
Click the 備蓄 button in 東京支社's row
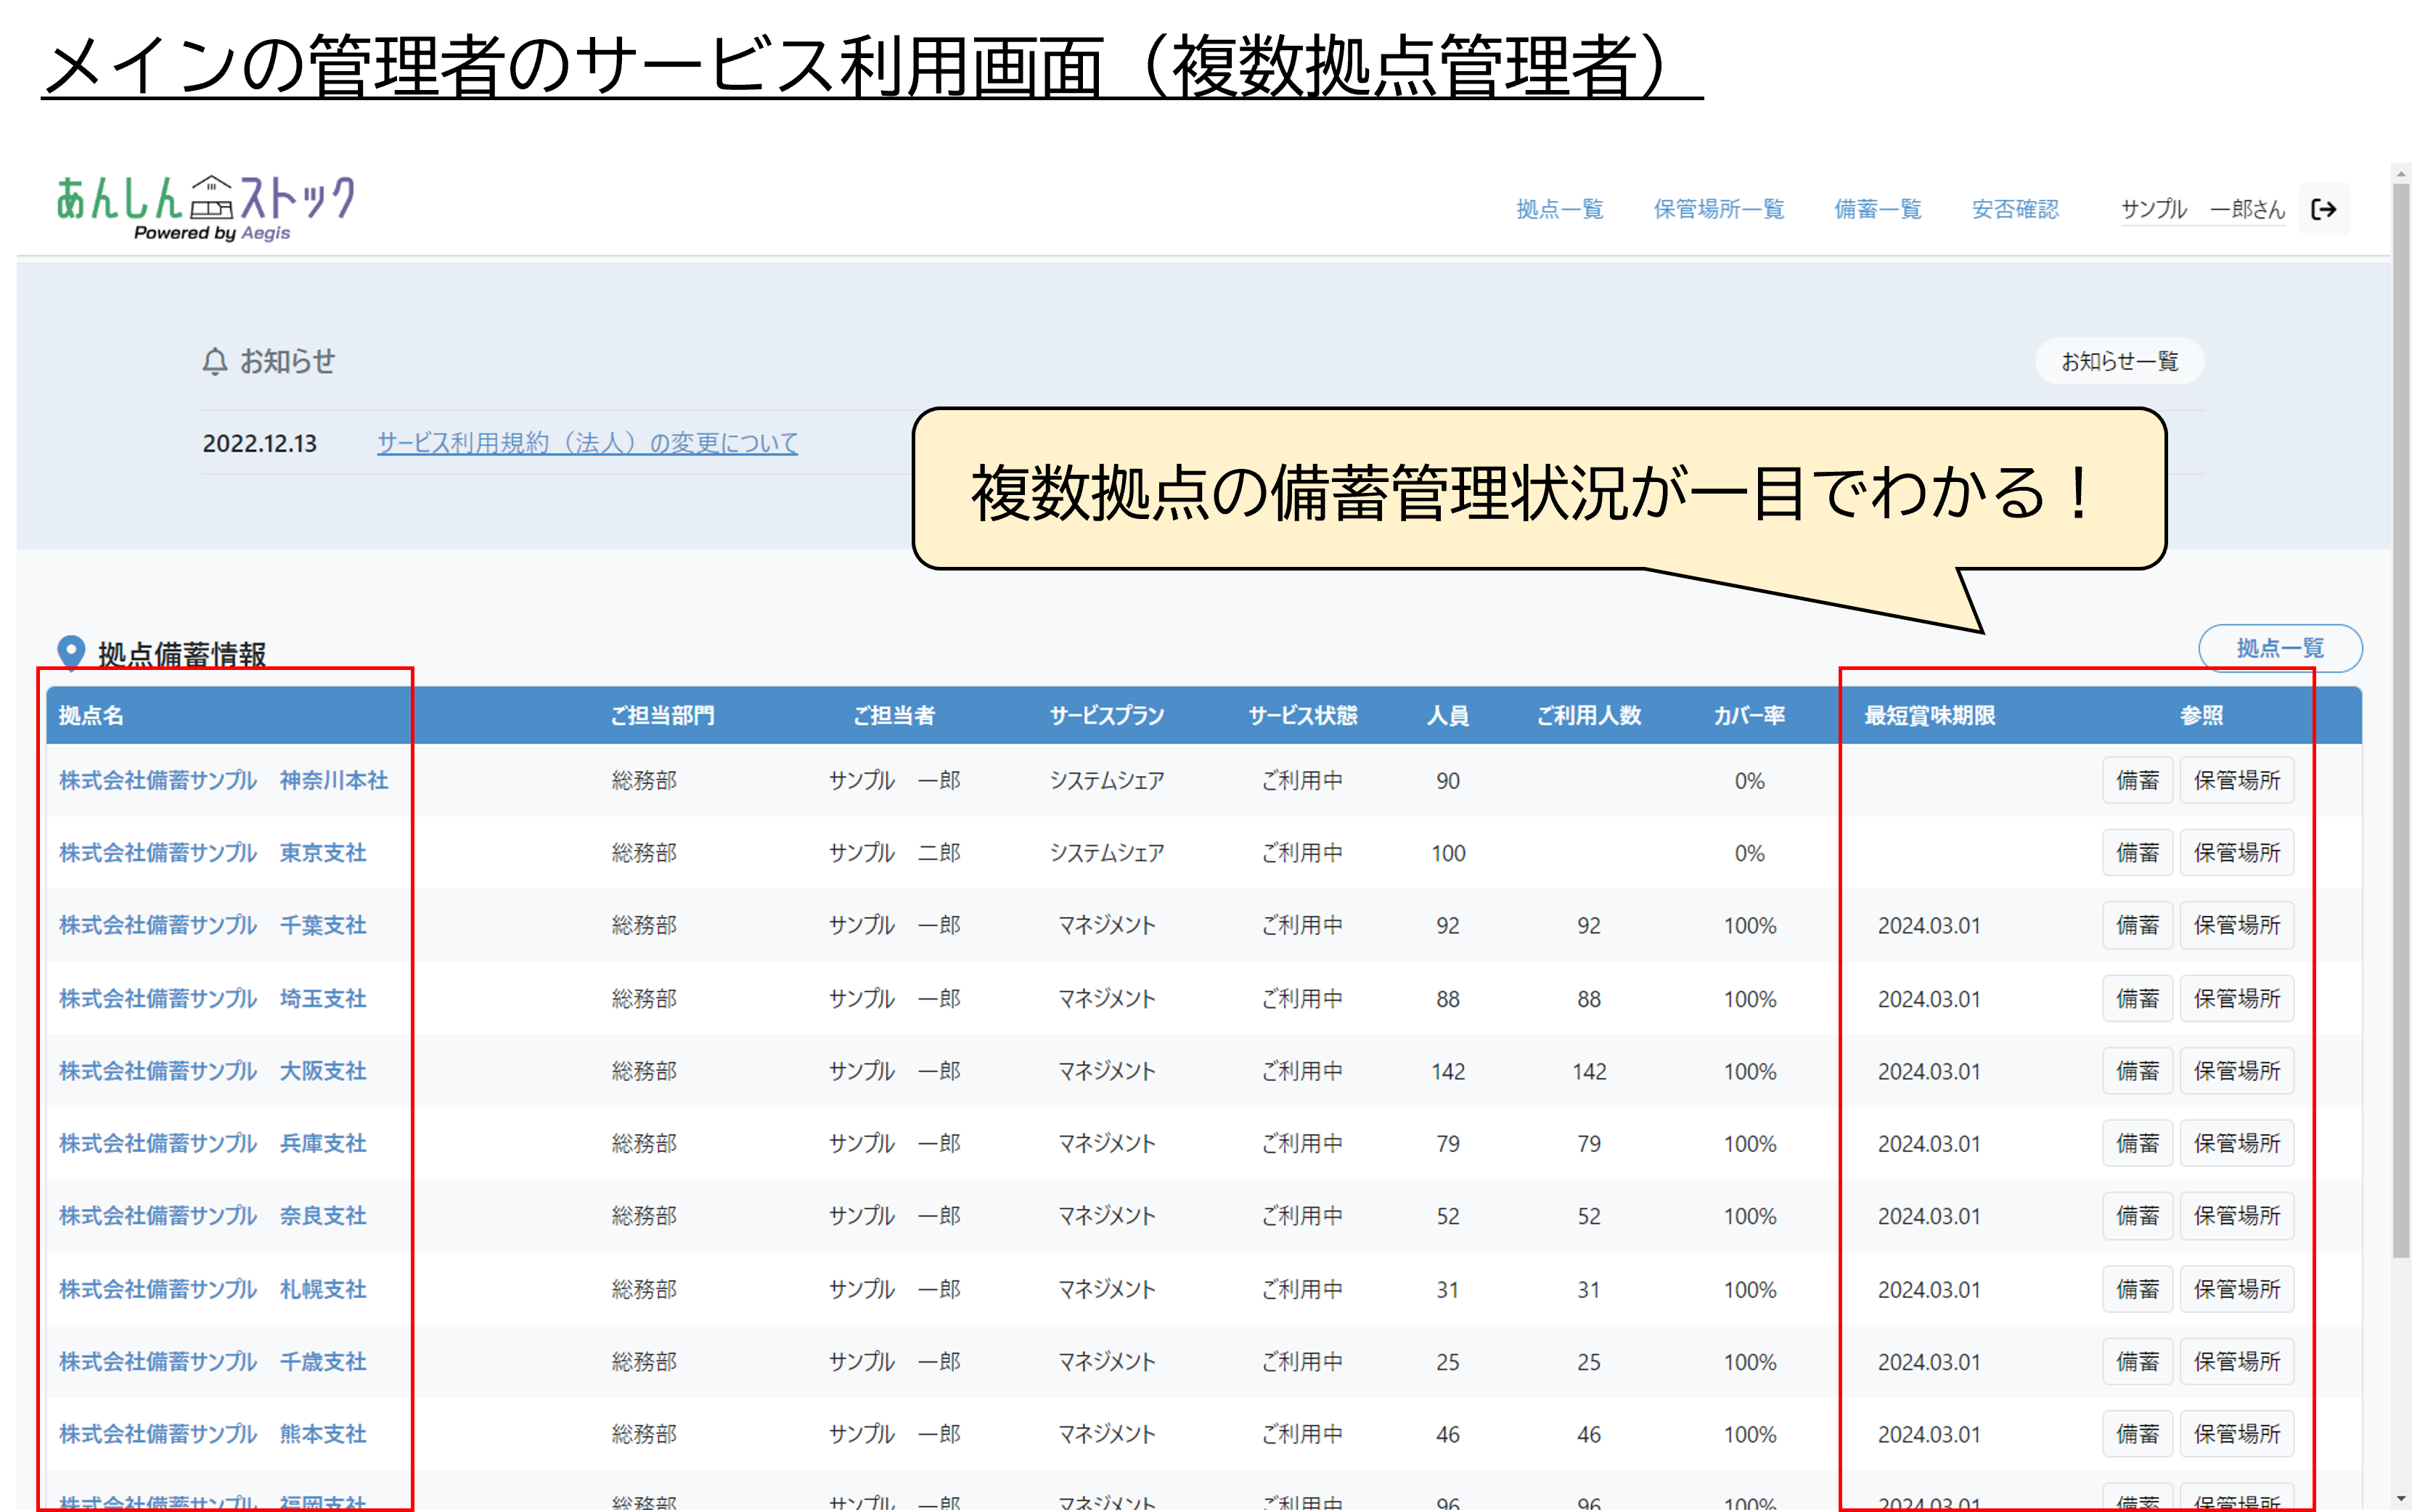[2137, 853]
